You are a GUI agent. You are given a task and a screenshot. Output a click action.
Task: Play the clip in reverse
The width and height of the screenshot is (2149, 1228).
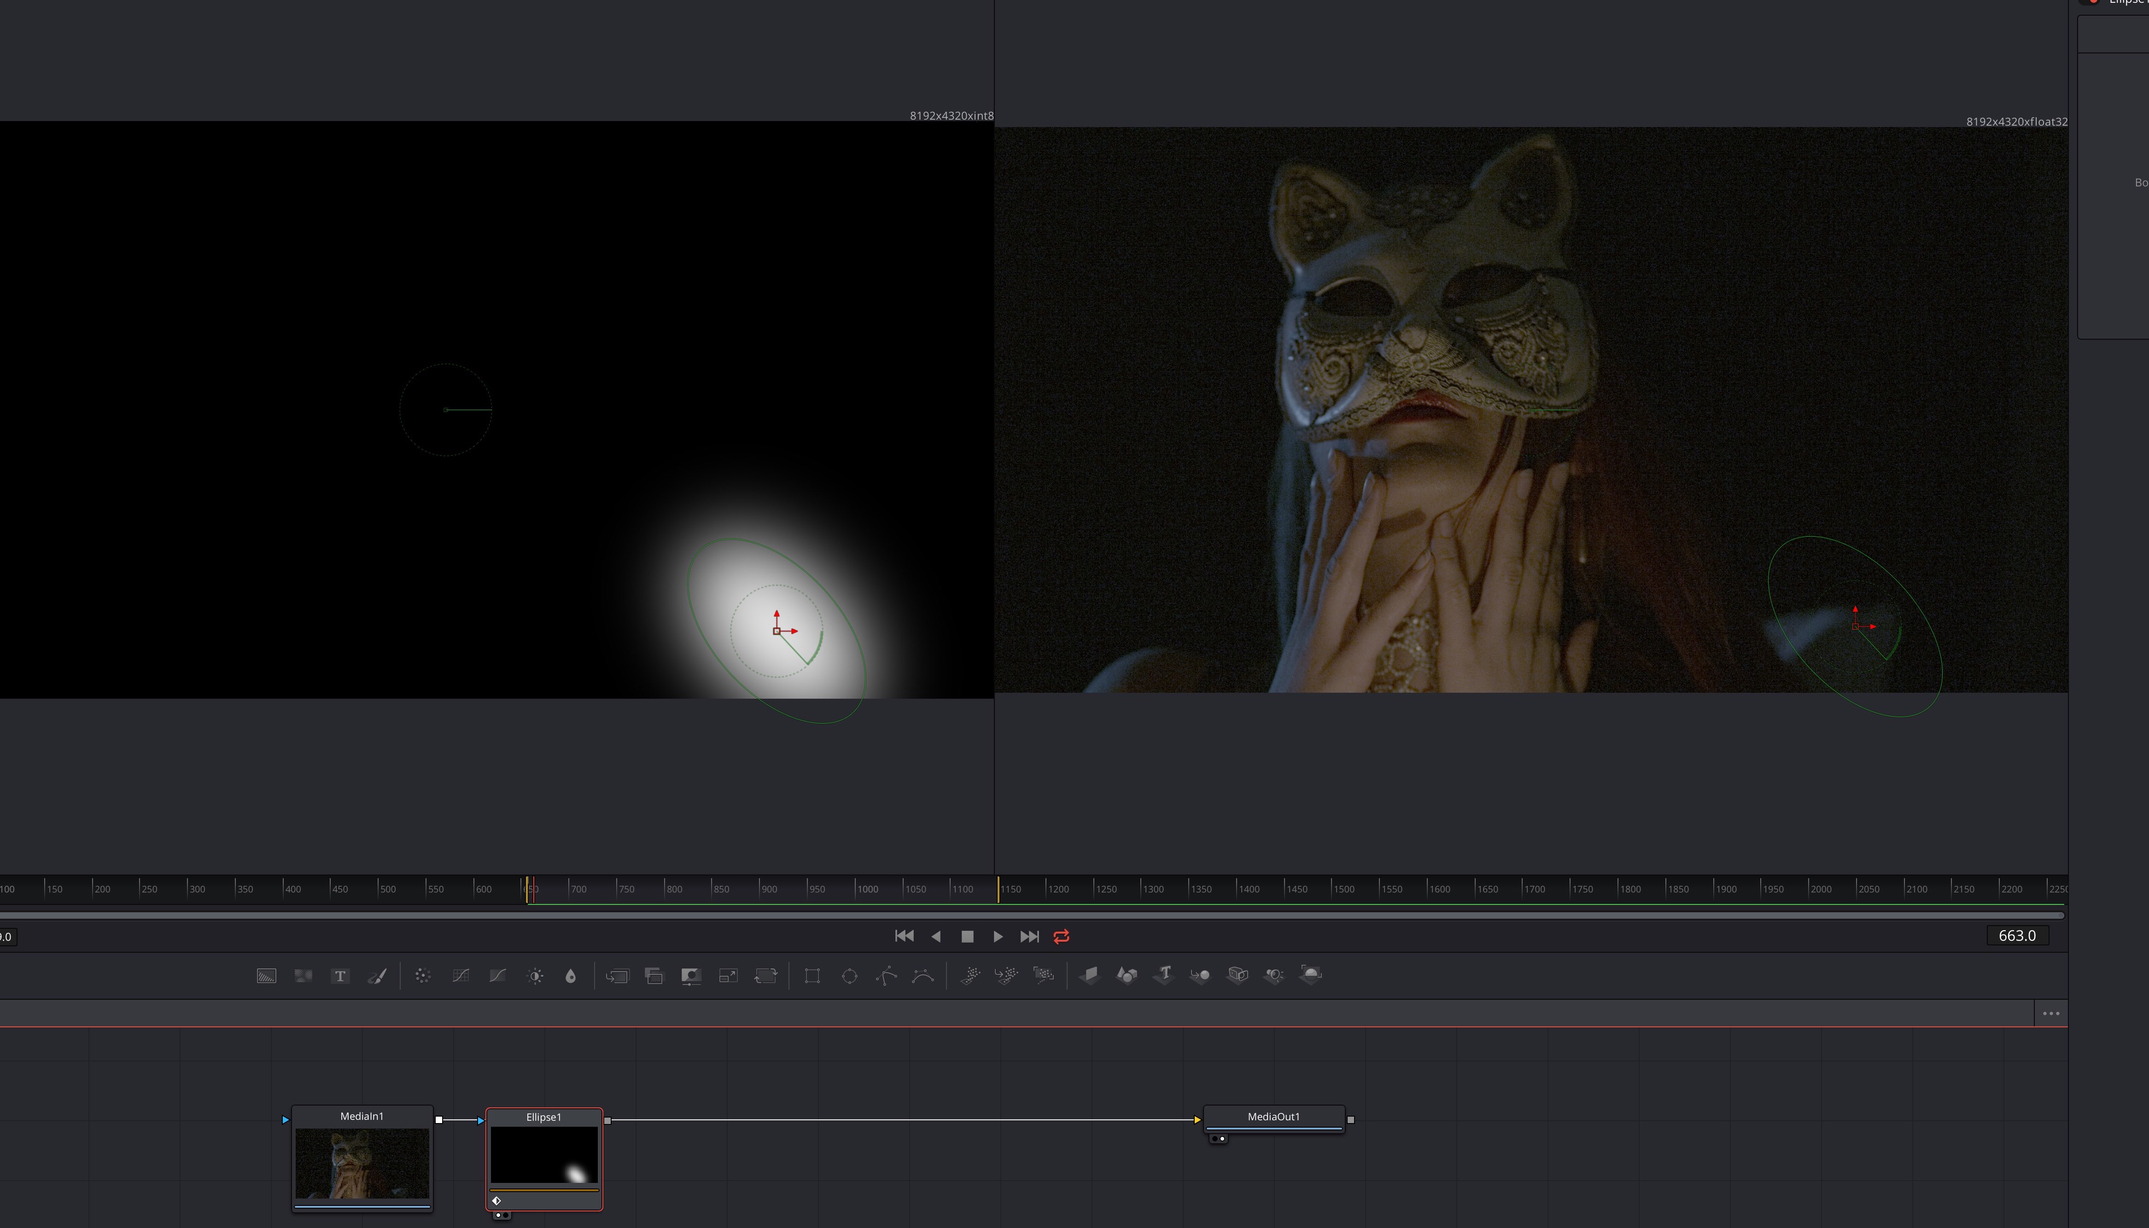pos(936,936)
